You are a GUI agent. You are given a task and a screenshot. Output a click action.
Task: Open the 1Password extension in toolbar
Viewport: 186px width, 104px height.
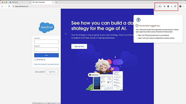tap(172, 6)
